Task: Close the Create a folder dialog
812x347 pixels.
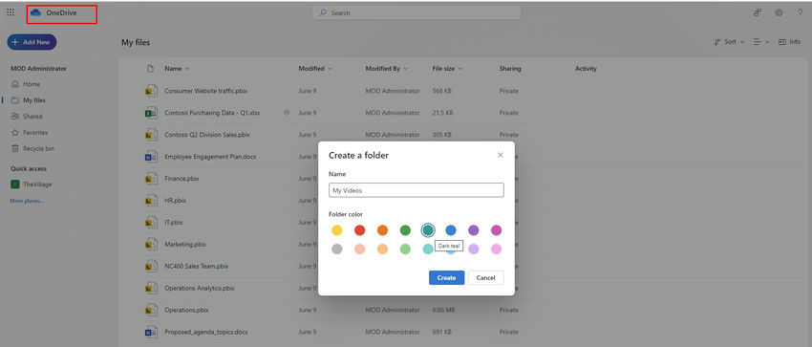Action: point(501,155)
